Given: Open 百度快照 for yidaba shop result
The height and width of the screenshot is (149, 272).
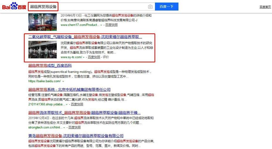Looking at the screenshot, I should 77,104.
